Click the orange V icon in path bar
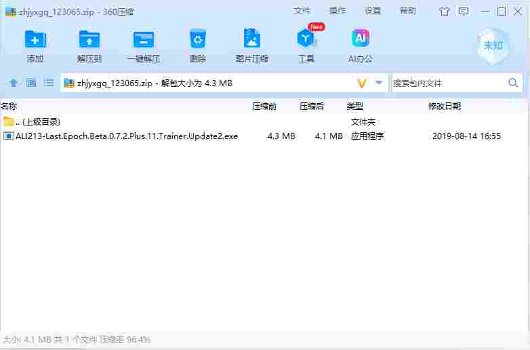This screenshot has height=350, width=530. coord(362,83)
